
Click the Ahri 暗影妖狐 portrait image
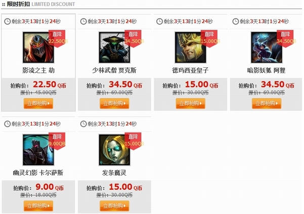point(267,47)
